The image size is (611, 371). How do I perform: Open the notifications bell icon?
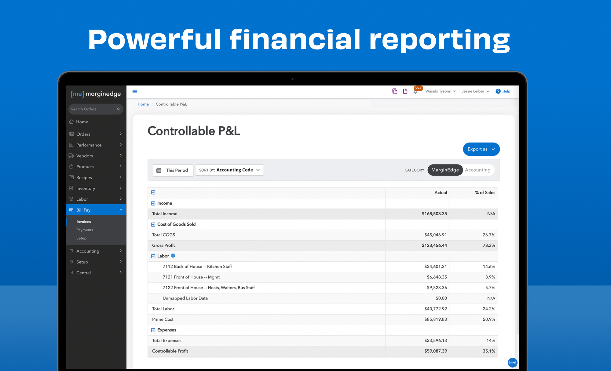[415, 91]
